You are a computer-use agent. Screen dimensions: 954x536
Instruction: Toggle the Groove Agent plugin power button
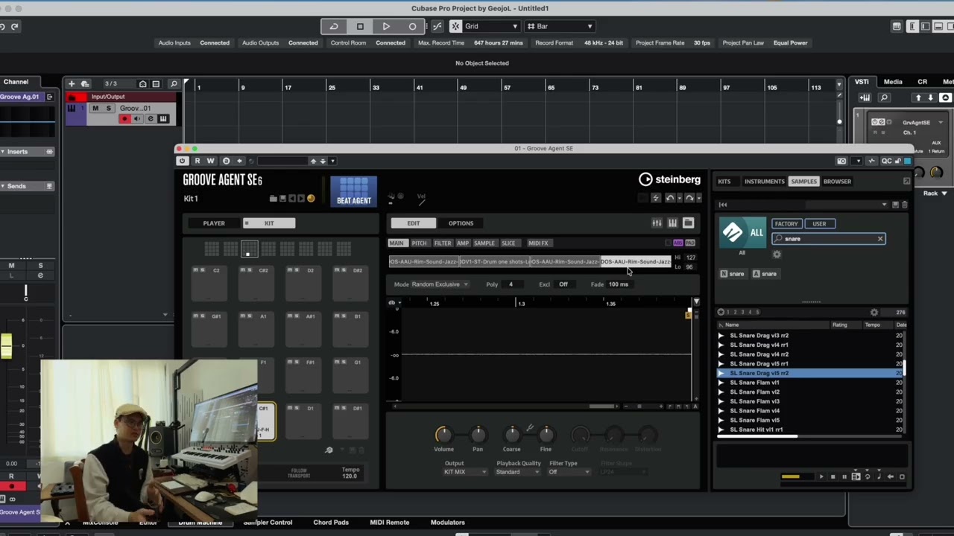[x=182, y=161]
